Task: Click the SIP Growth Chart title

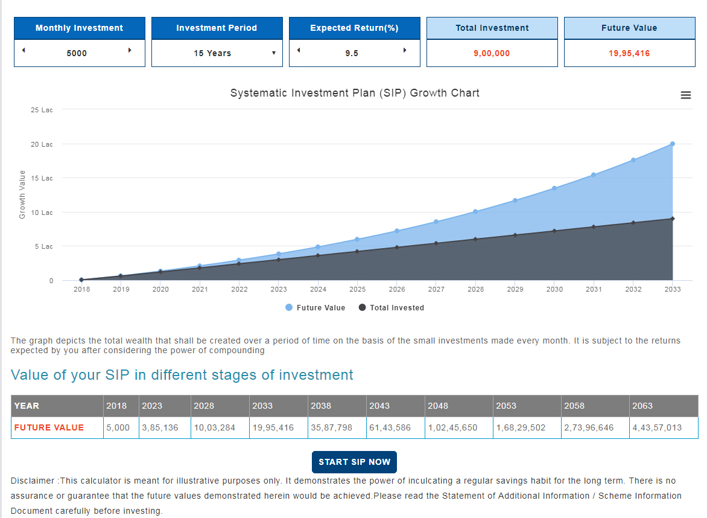Action: pos(355,93)
